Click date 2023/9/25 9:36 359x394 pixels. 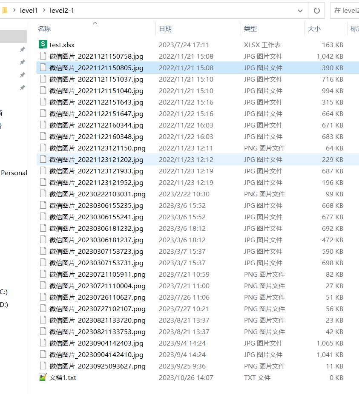182,366
